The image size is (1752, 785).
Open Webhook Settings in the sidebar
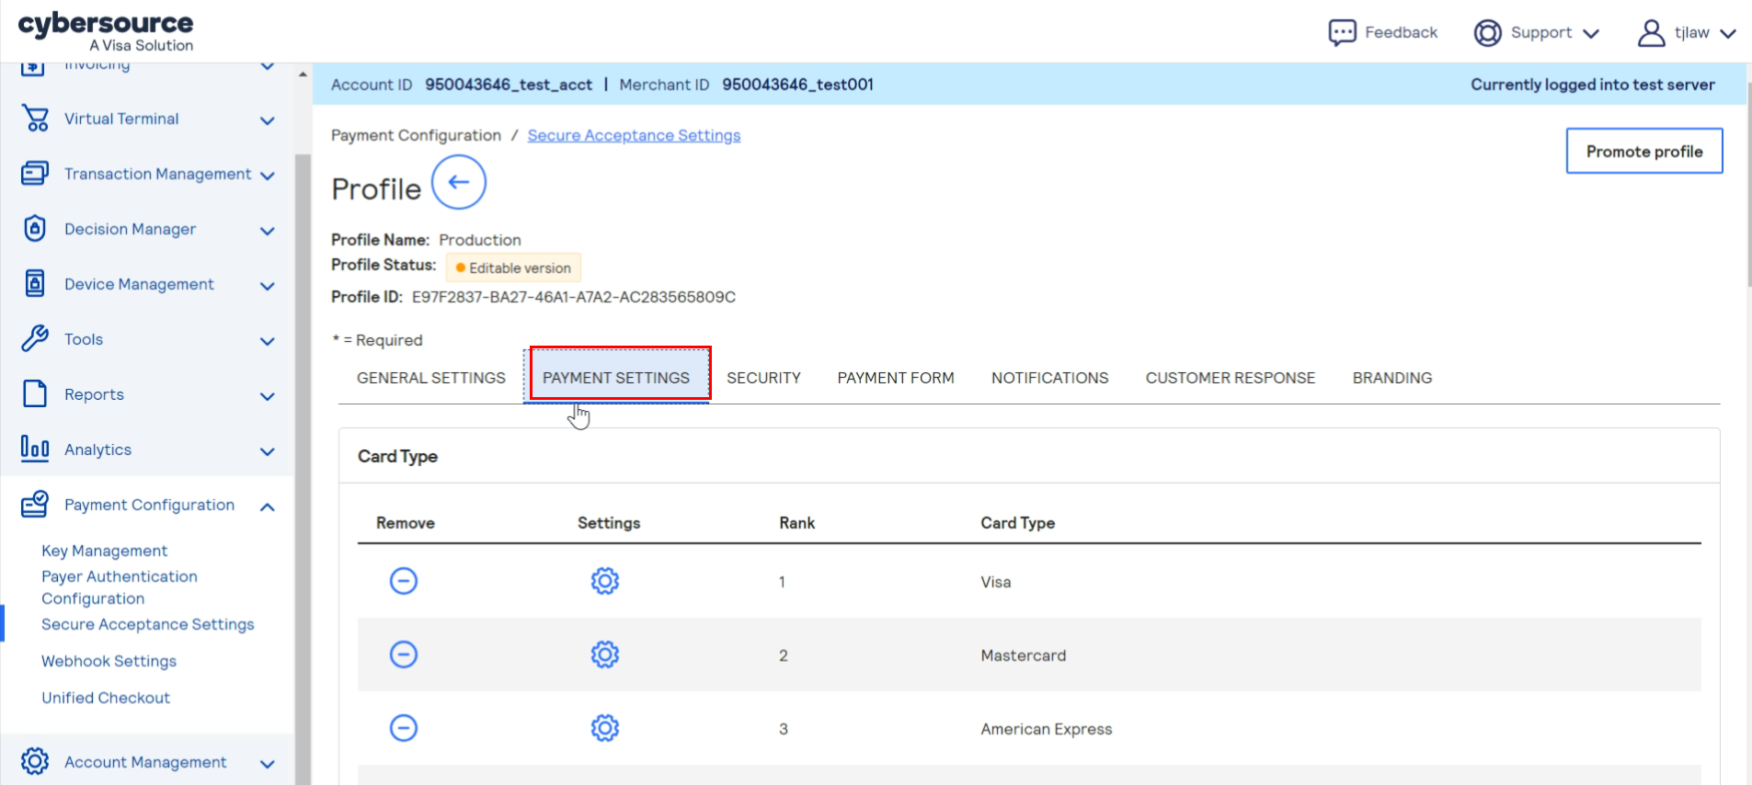109,661
